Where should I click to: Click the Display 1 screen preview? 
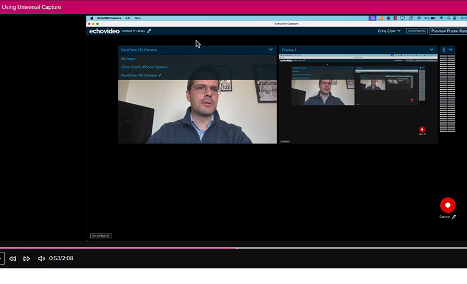coord(358,99)
